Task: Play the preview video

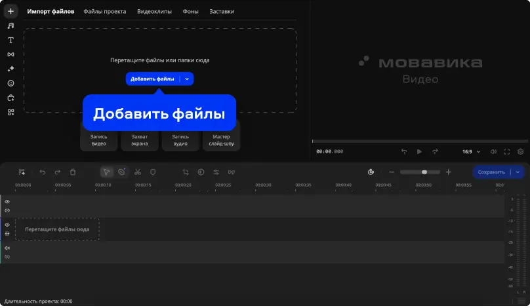Action: point(419,151)
